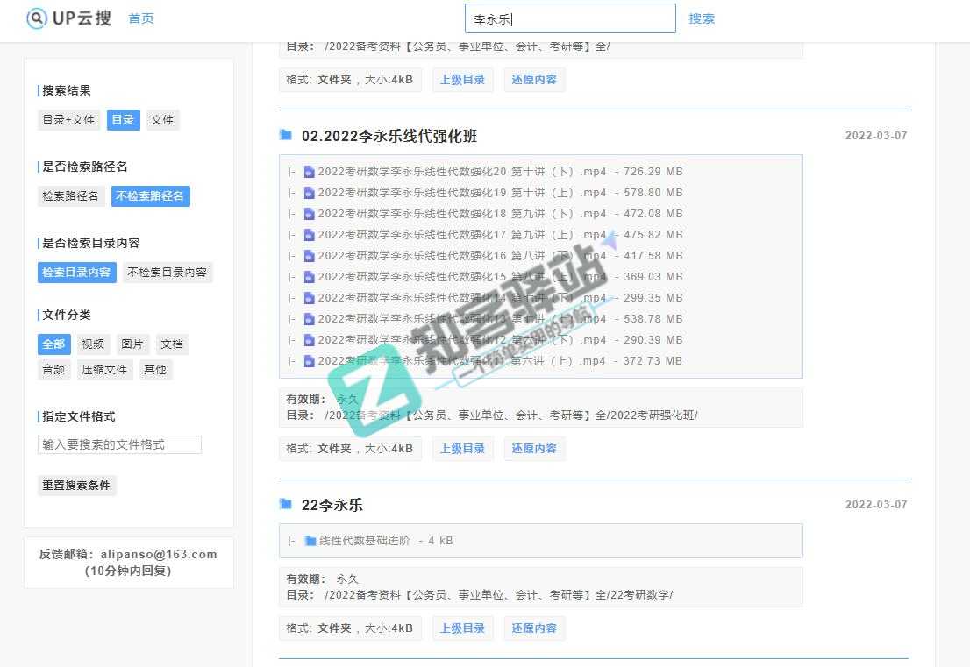This screenshot has width=970, height=667.
Task: Enable 检索路径名 option
Action: click(x=71, y=196)
